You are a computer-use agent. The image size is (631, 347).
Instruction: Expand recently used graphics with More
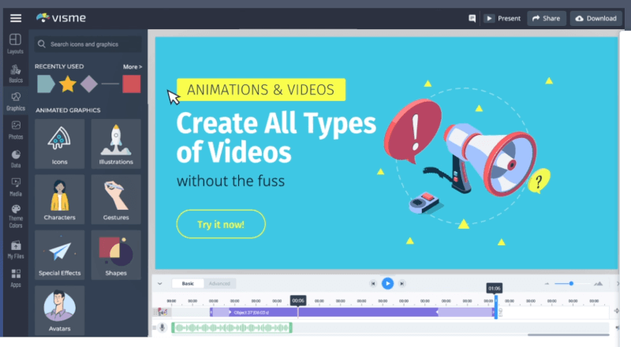[132, 67]
